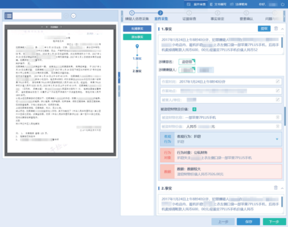Click the document list icon above the viewer
The height and width of the screenshot is (227, 288).
pyautogui.click(x=9, y=16)
